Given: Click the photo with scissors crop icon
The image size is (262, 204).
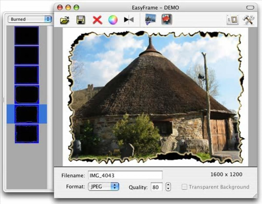Looking at the screenshot, I should [150, 19].
